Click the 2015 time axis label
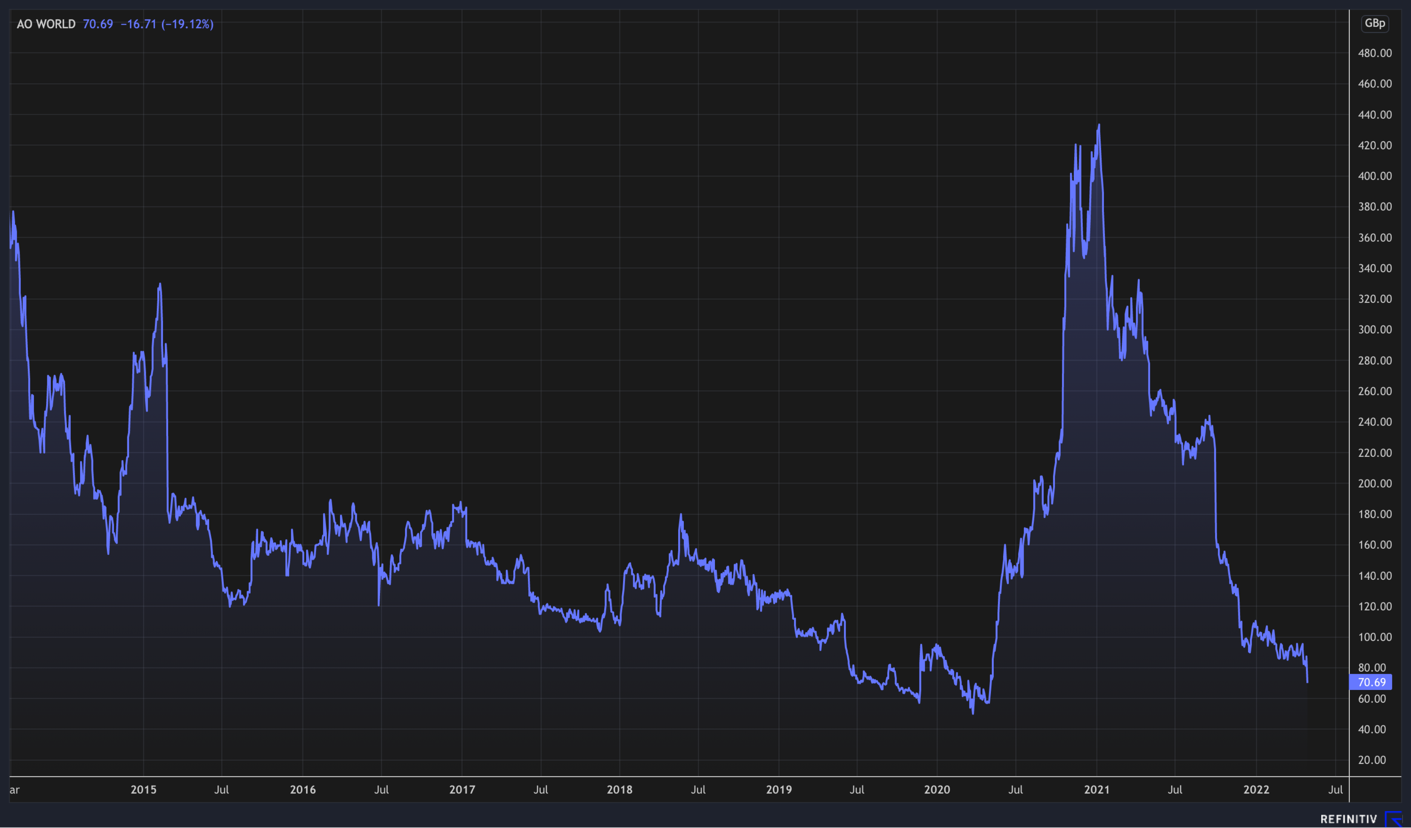The width and height of the screenshot is (1411, 828). tap(143, 790)
